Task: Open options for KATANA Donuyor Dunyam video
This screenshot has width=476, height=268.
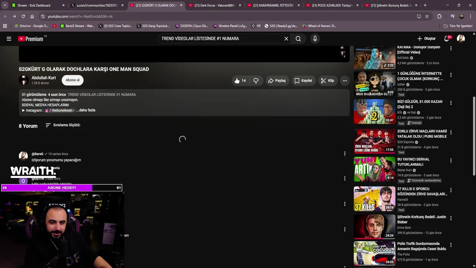Action: coord(451,49)
